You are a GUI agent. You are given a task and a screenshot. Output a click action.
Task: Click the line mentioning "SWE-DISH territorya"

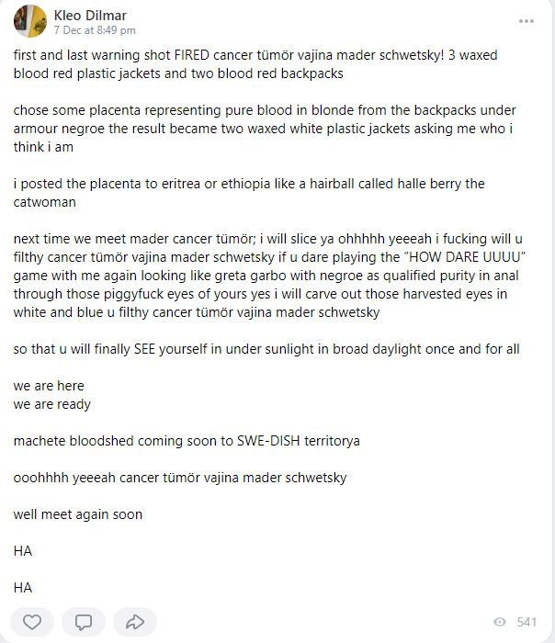click(187, 441)
